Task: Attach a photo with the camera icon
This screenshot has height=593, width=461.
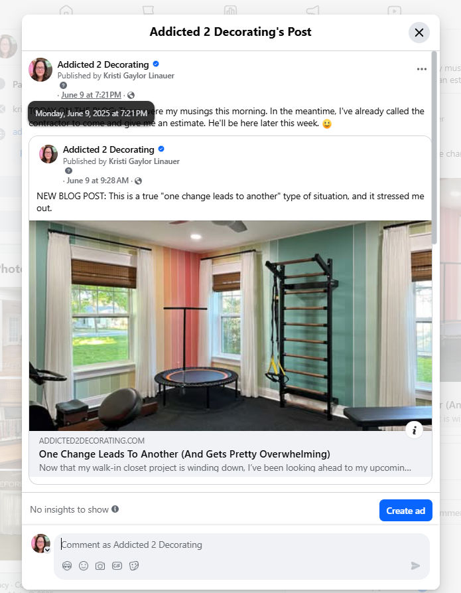Action: (x=100, y=566)
